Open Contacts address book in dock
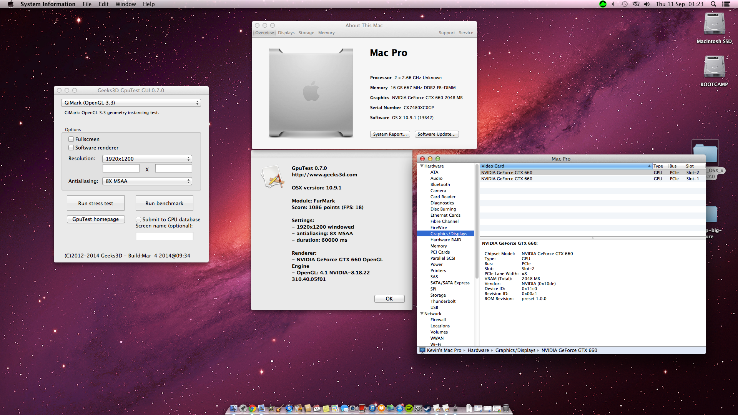738x415 pixels. (x=307, y=408)
